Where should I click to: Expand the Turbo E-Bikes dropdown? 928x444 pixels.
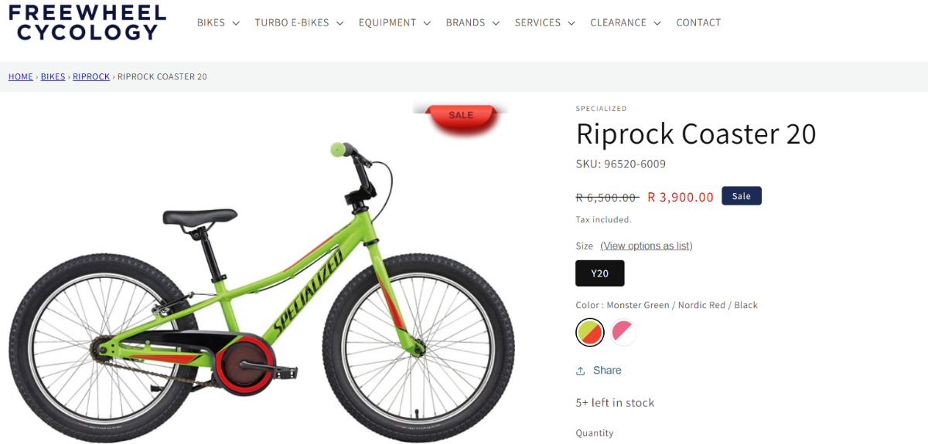pyautogui.click(x=299, y=23)
